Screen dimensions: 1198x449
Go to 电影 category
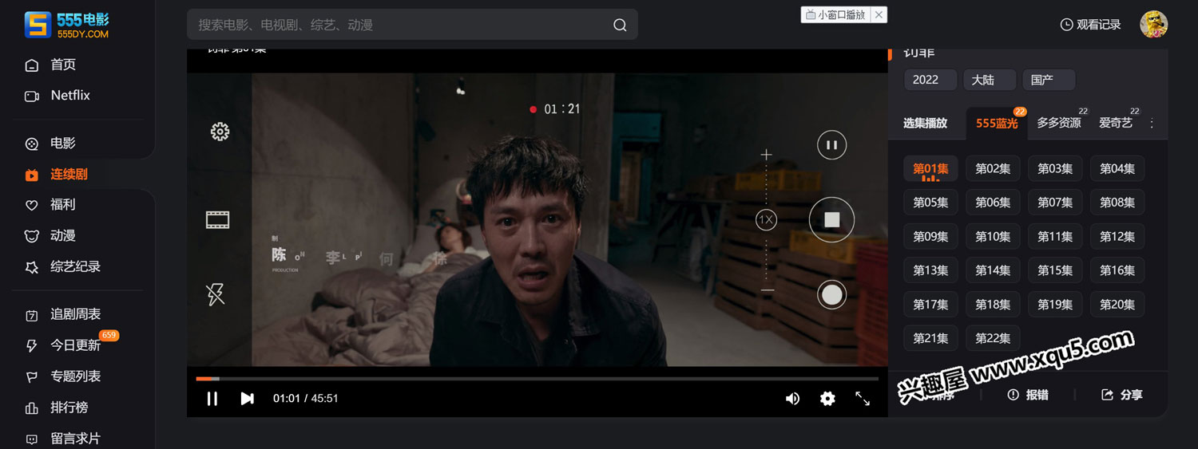tap(50, 144)
